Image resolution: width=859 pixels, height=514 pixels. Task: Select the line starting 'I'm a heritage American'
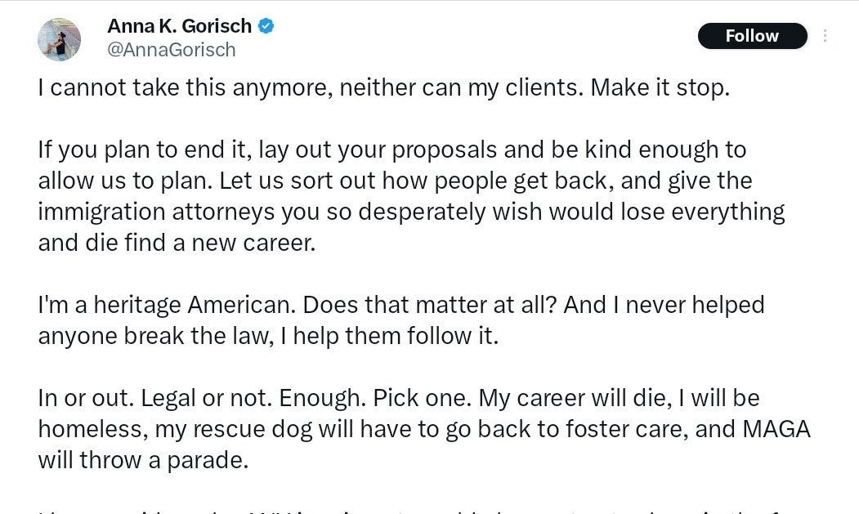(x=401, y=306)
